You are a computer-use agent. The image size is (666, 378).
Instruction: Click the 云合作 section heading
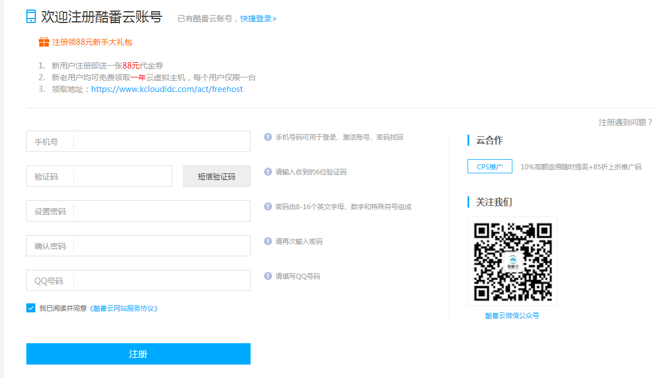coord(489,140)
